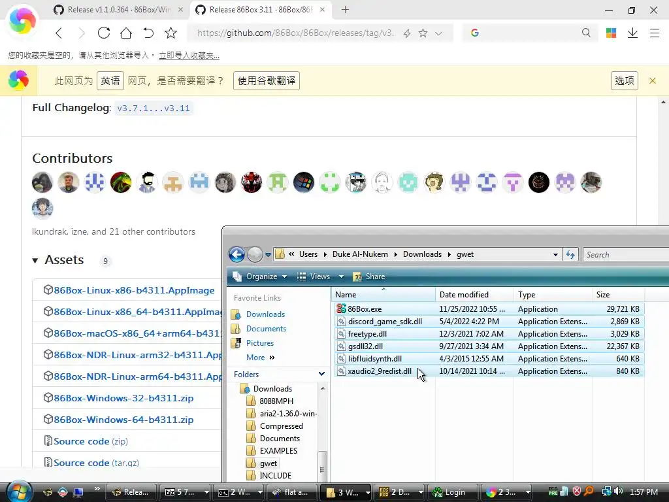Viewport: 669px width, 502px height.
Task: Expand More favorite links
Action: (x=260, y=358)
